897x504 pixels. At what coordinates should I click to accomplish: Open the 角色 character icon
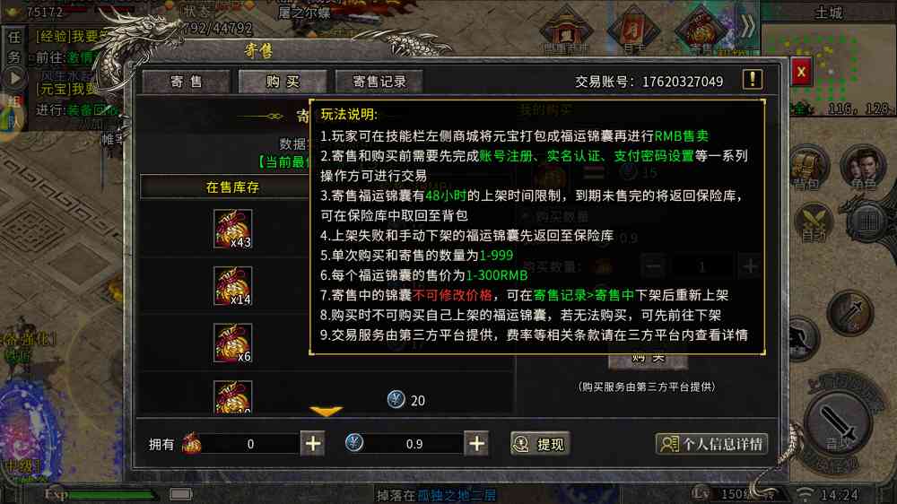pyautogui.click(x=862, y=169)
